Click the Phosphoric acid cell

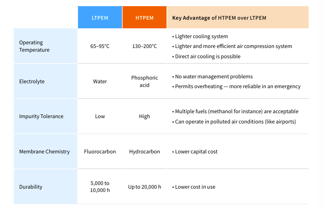pos(144,81)
